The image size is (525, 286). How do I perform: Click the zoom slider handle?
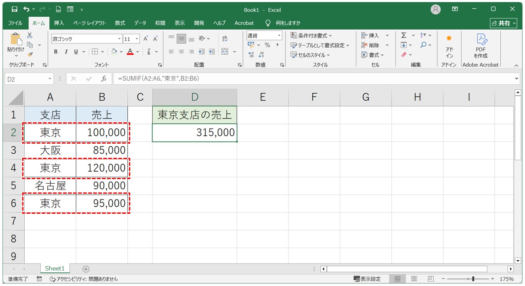(x=473, y=279)
